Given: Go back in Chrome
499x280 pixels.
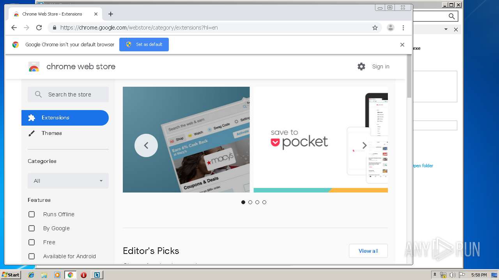Looking at the screenshot, I should [x=14, y=28].
